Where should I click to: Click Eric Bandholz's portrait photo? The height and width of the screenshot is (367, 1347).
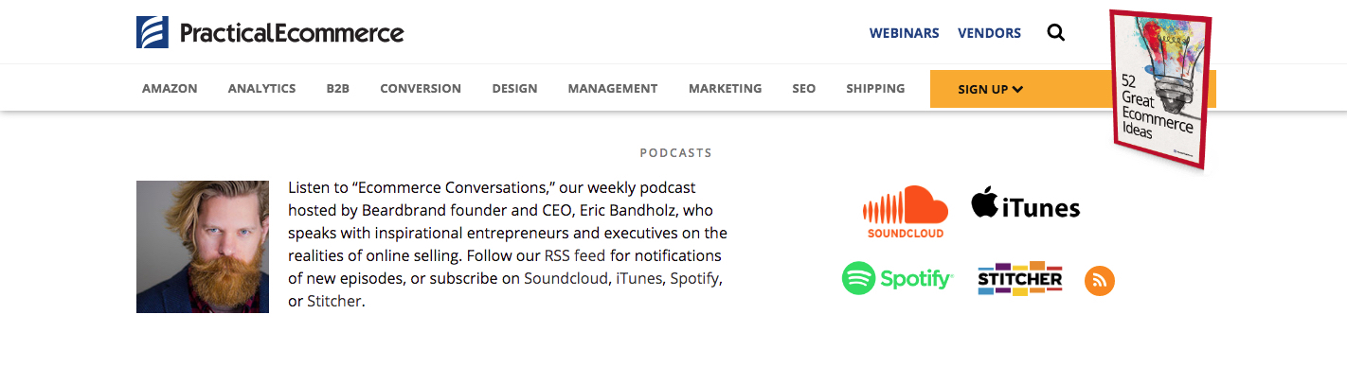[203, 247]
